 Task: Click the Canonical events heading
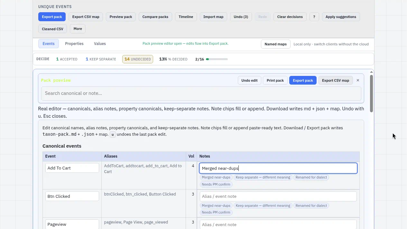click(x=62, y=146)
